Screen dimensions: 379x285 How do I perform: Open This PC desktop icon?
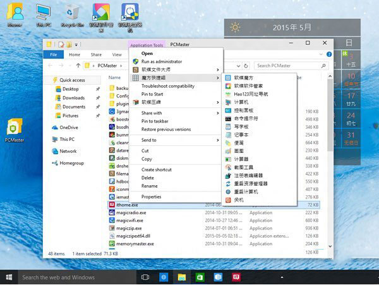pyautogui.click(x=44, y=15)
